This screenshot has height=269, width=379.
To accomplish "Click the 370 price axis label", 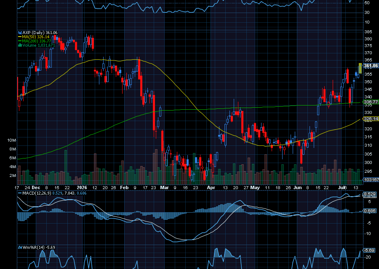I will (368, 53).
